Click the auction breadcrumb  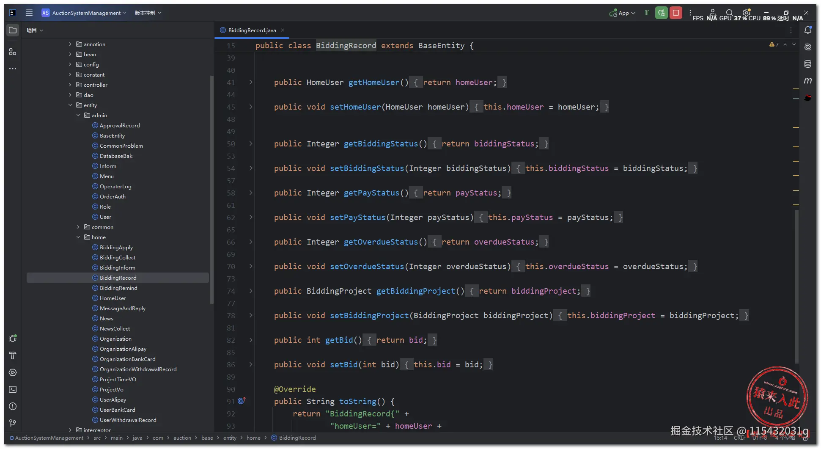point(182,438)
